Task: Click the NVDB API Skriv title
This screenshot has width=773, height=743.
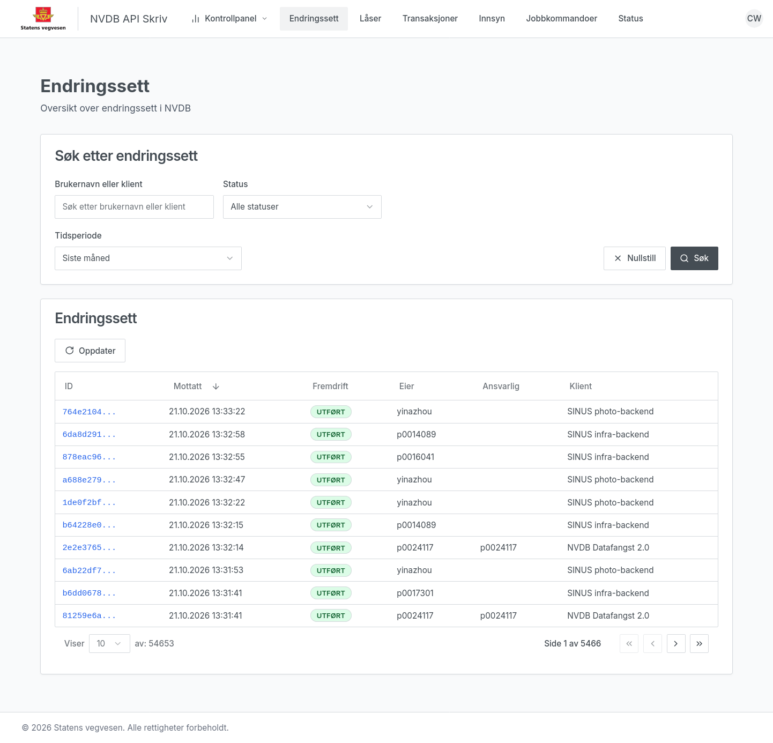Action: (129, 19)
